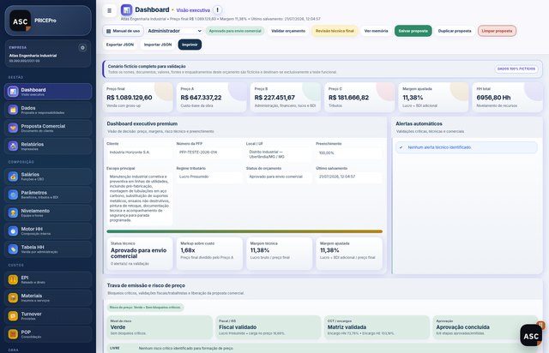The height and width of the screenshot is (353, 549).
Task: Open the Materiais sidebar icon
Action: (x=13, y=297)
